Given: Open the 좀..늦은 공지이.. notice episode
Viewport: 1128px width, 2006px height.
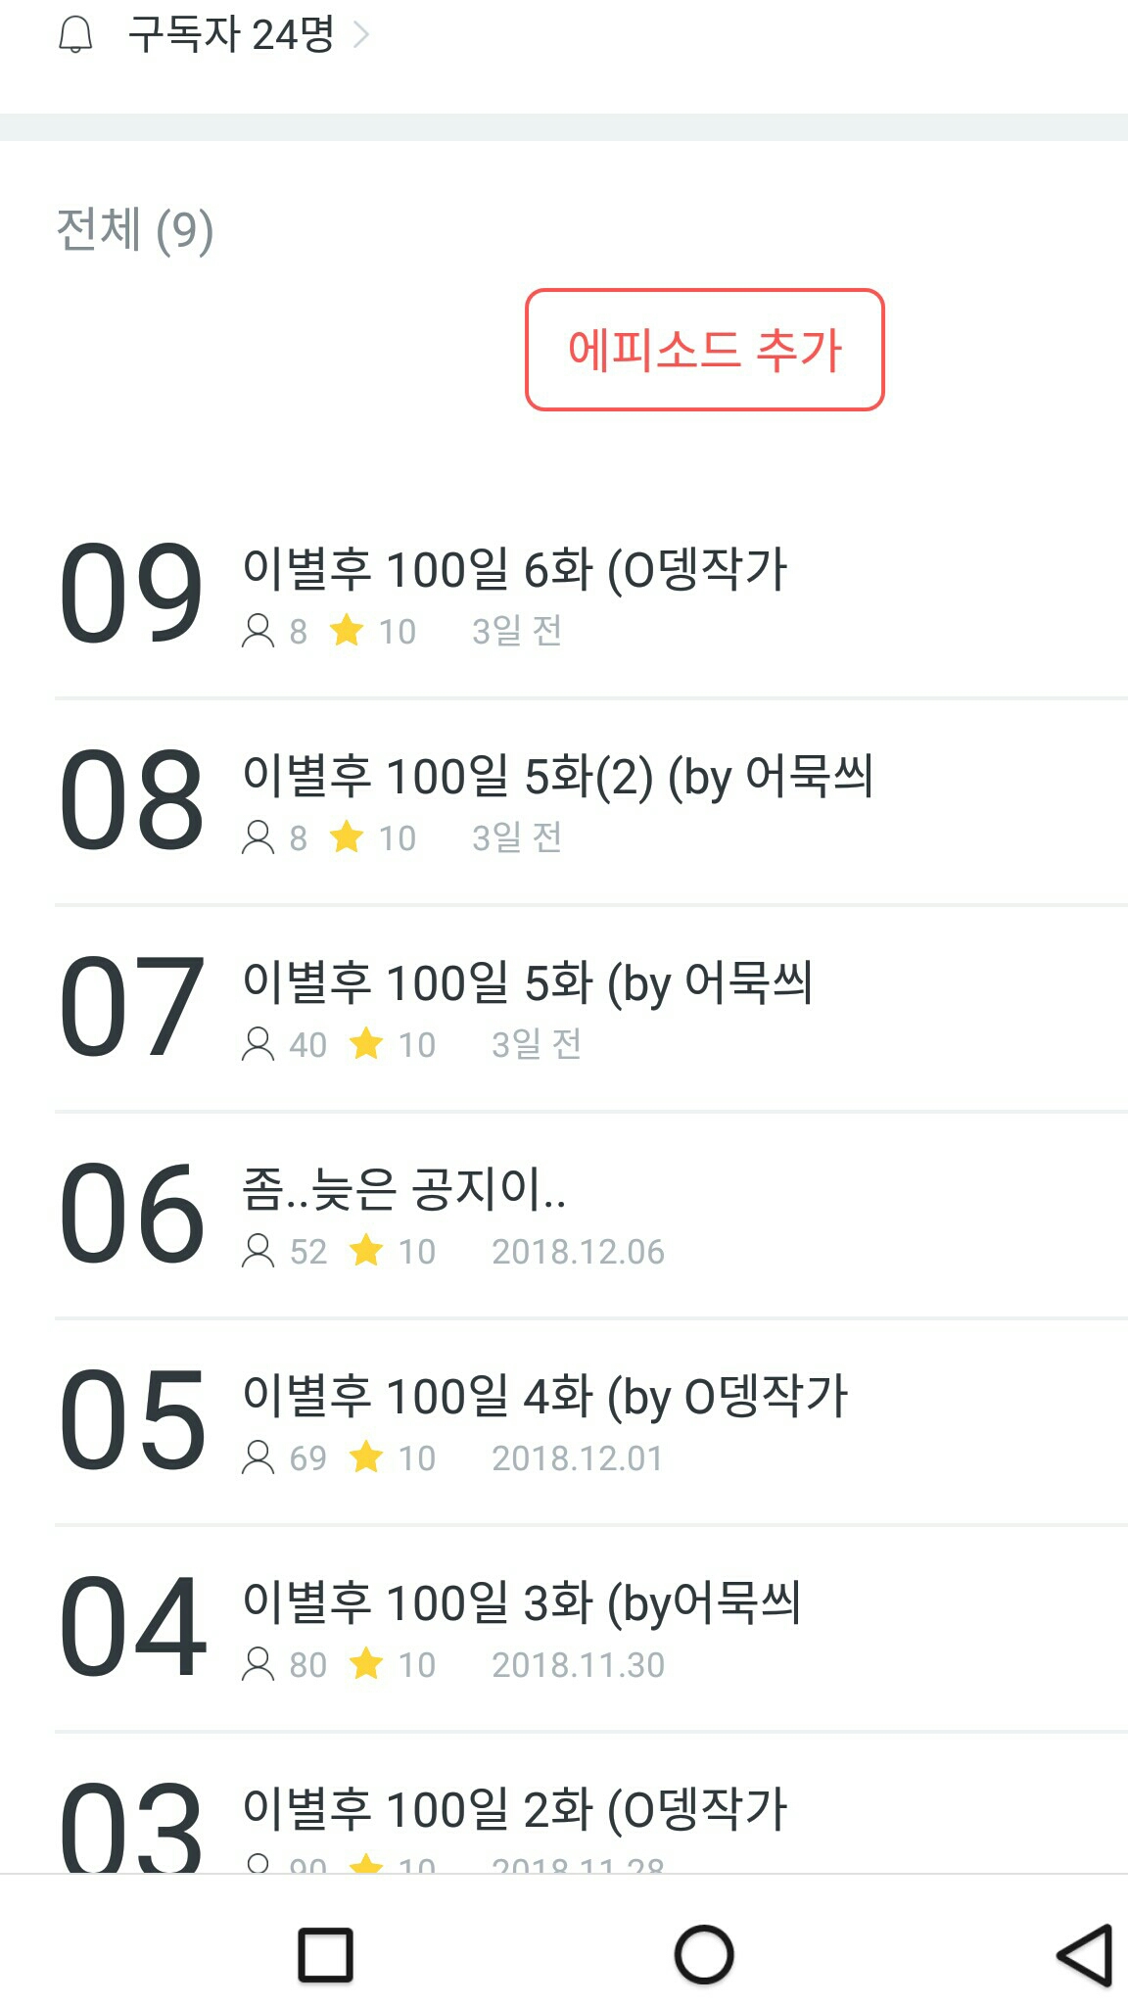Looking at the screenshot, I should point(403,1189).
